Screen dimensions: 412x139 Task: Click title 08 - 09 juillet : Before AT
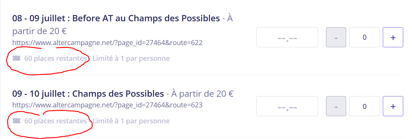[x=116, y=18]
